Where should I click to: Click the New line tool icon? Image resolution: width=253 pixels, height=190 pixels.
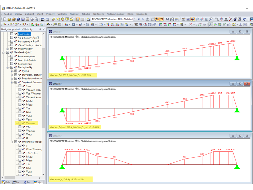[12, 25]
